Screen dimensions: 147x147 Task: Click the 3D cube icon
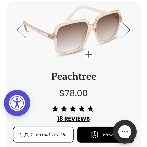coord(95,135)
